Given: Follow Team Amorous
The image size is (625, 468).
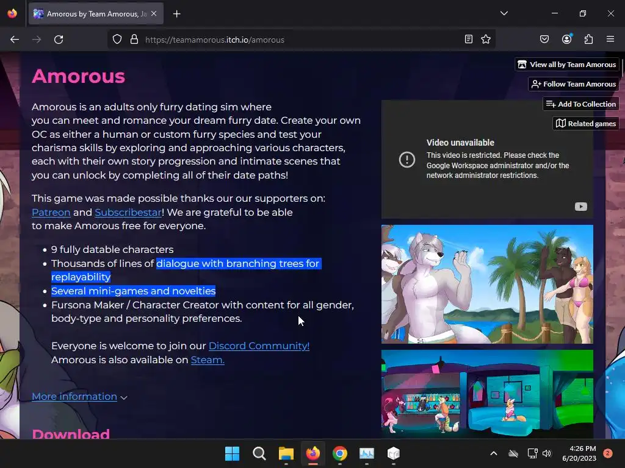Looking at the screenshot, I should tap(574, 84).
